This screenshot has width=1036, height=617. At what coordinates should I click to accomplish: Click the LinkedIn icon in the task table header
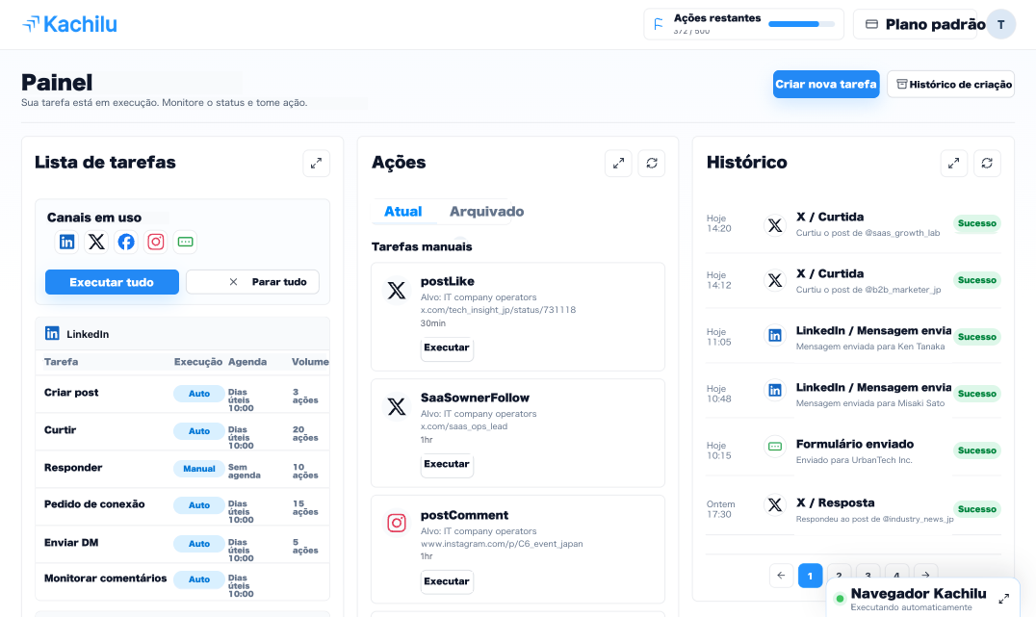(52, 334)
